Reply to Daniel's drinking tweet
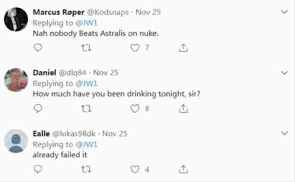 coord(38,109)
